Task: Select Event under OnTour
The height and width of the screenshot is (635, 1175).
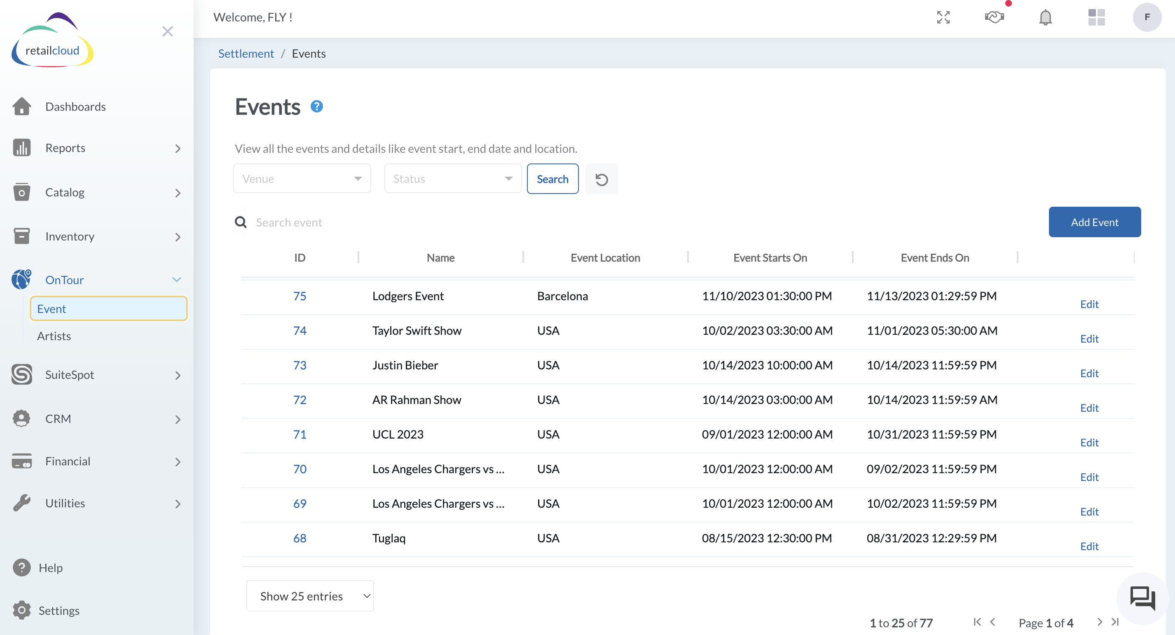Action: 109,308
